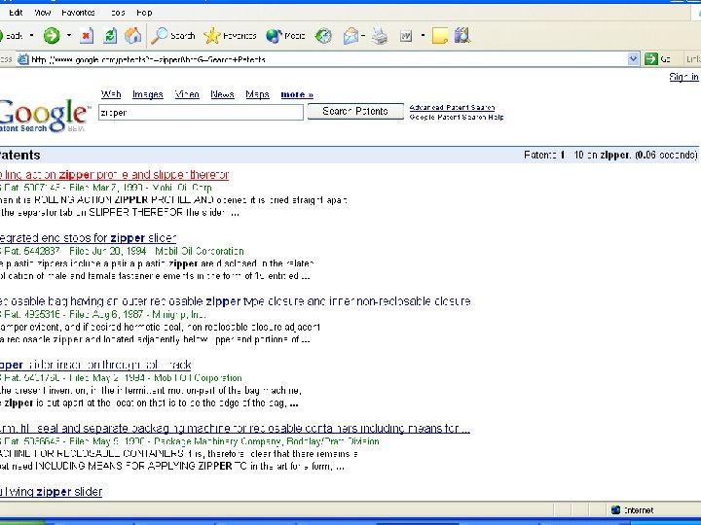Click the Google Patent Search logo
Viewport: 701px width, 525px height.
[44, 115]
